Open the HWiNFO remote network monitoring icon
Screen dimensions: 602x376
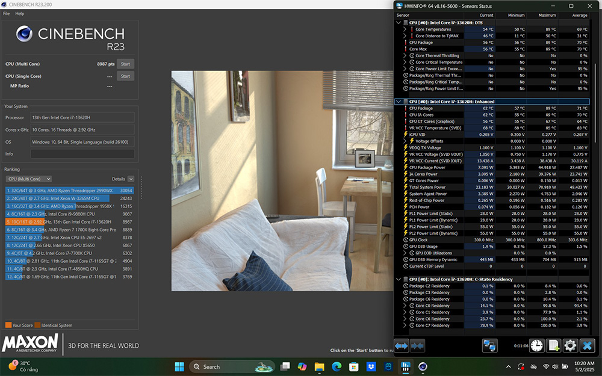[489, 346]
